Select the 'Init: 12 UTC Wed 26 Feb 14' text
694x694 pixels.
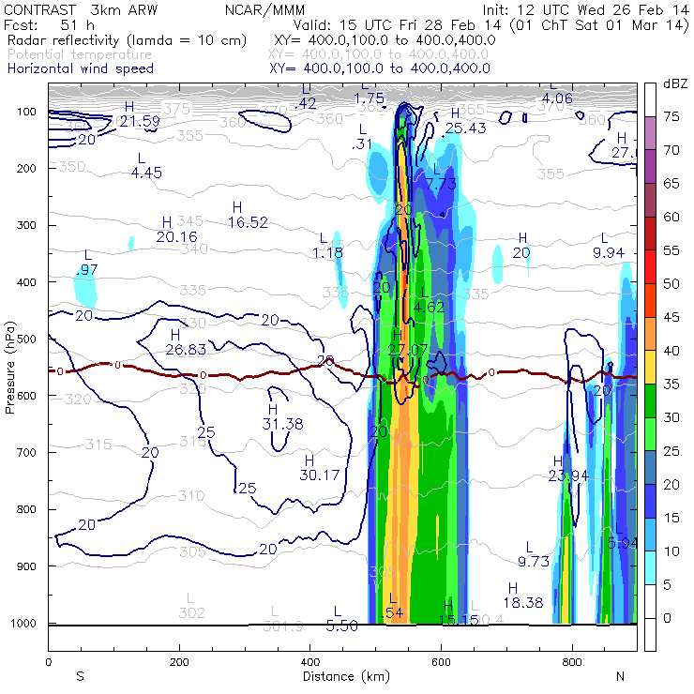coord(585,9)
